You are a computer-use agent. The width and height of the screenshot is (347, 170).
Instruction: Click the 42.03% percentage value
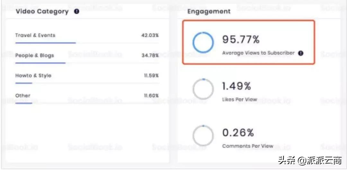150,35
